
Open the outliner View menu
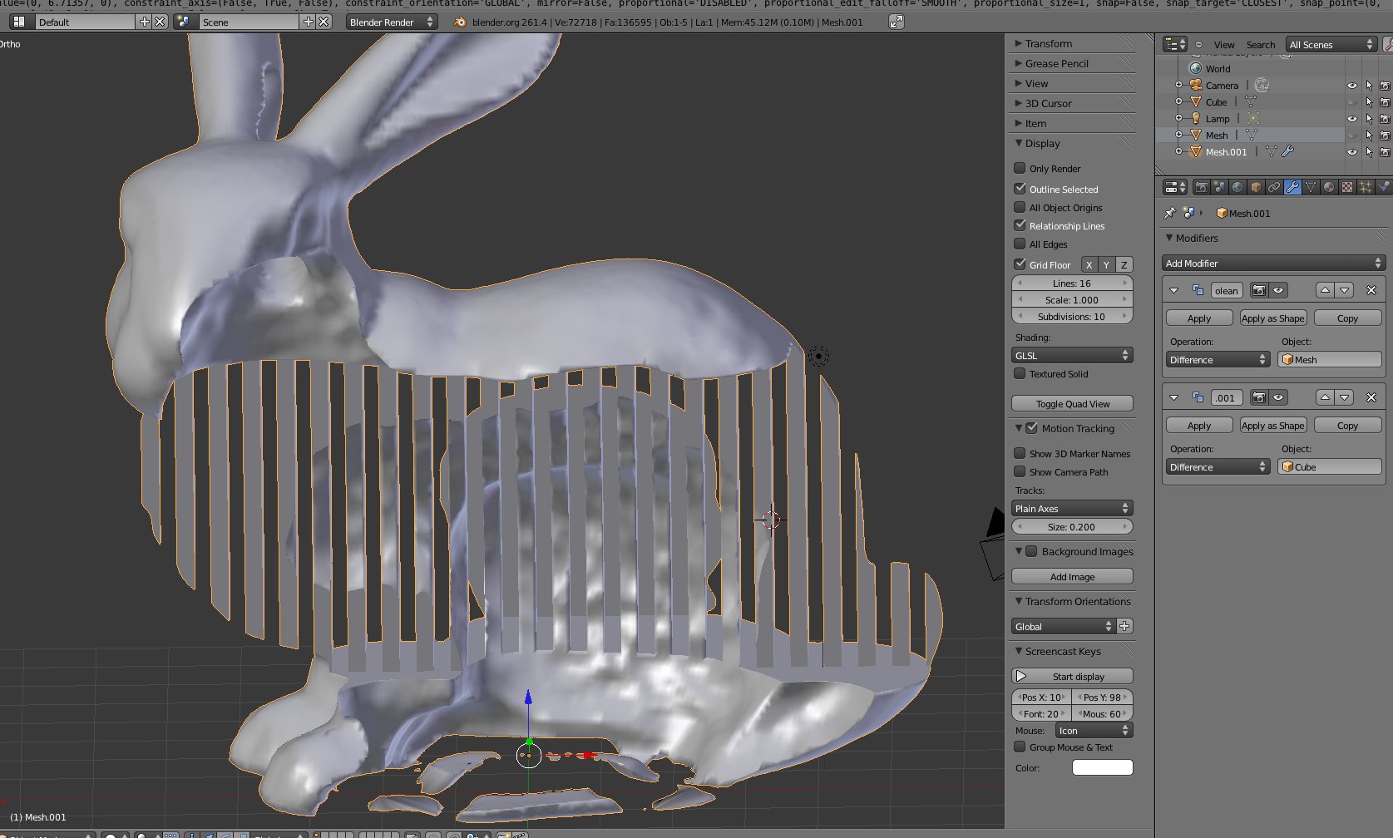point(1223,45)
